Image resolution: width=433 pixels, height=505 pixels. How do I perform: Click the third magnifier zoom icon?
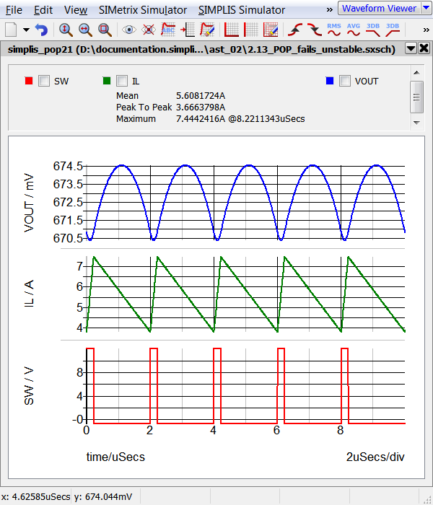click(105, 30)
